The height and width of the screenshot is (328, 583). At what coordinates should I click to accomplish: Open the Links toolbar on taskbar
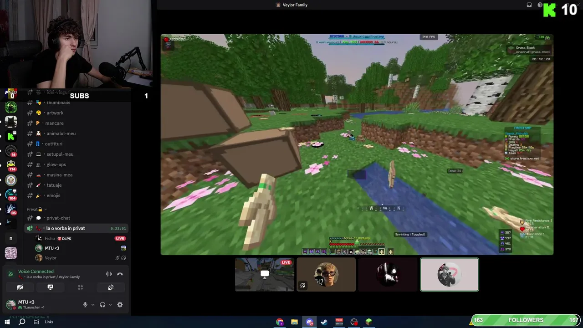(49, 322)
